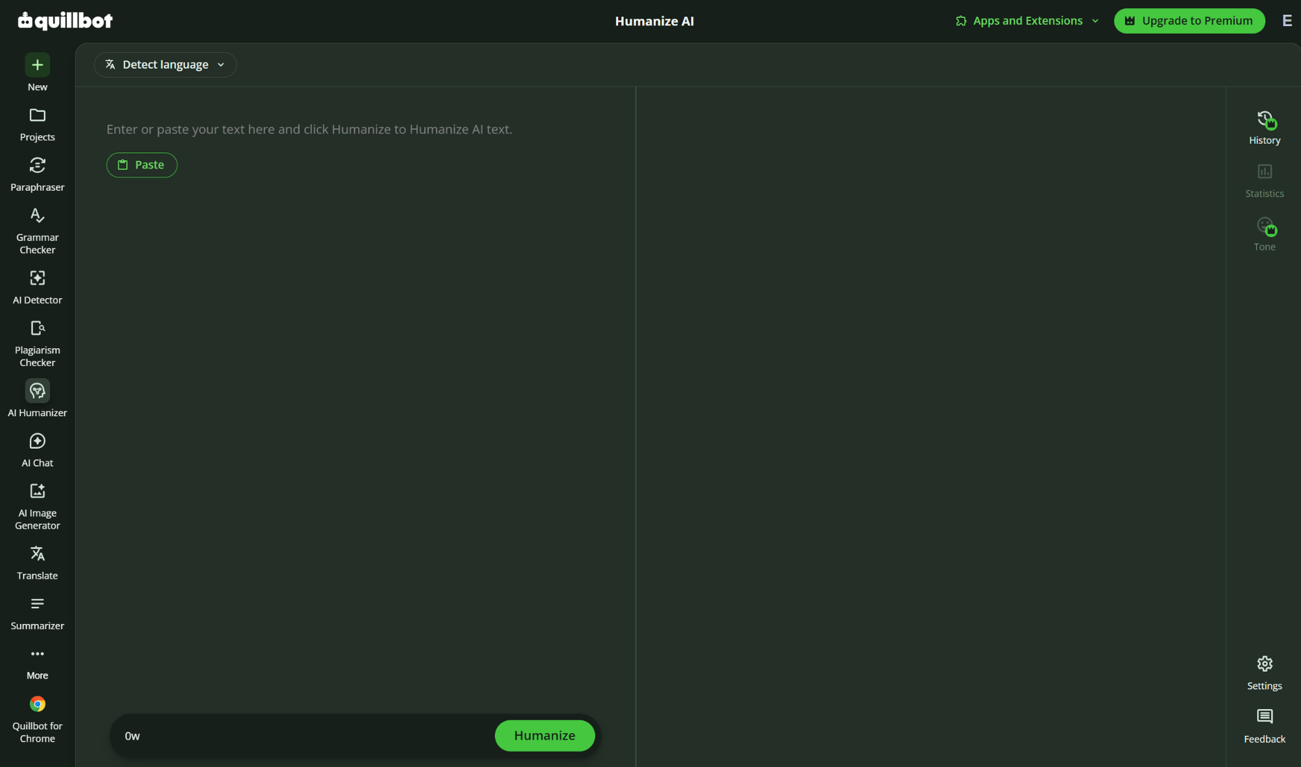Open the AI Chat tool
The width and height of the screenshot is (1301, 767).
click(x=37, y=450)
